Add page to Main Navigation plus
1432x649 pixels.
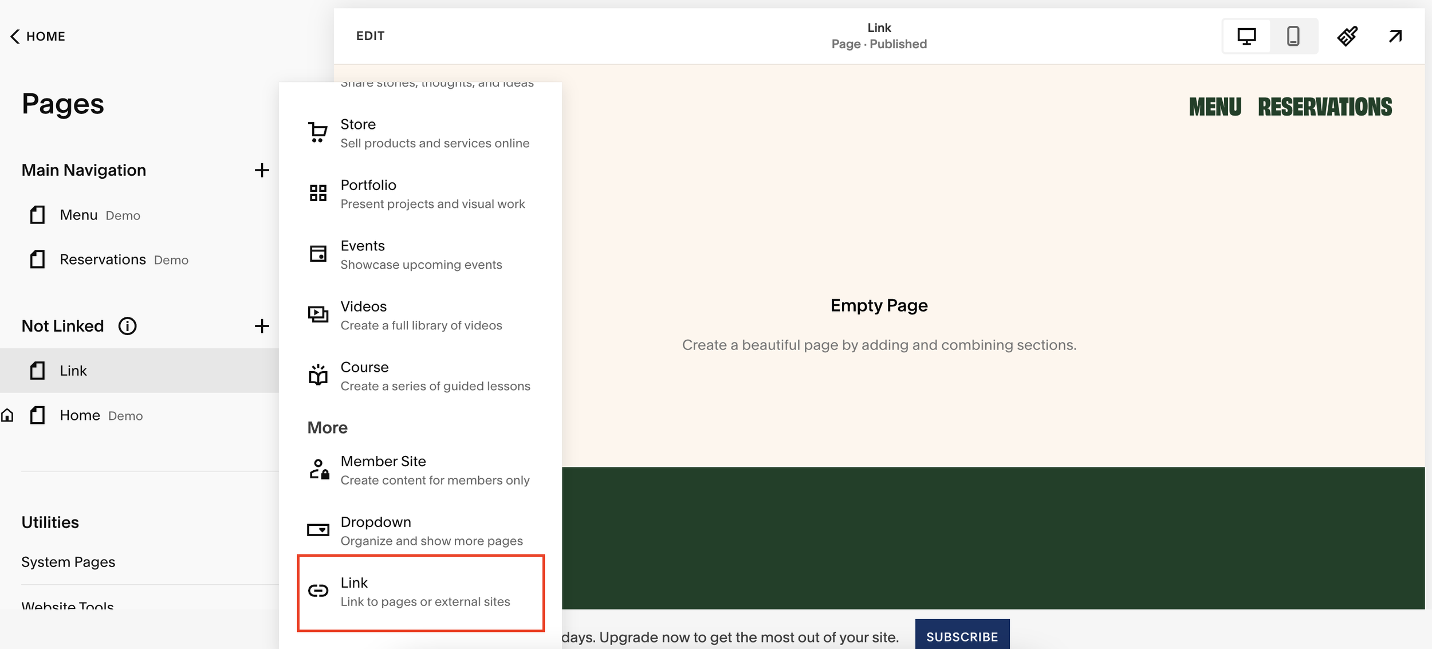click(262, 170)
